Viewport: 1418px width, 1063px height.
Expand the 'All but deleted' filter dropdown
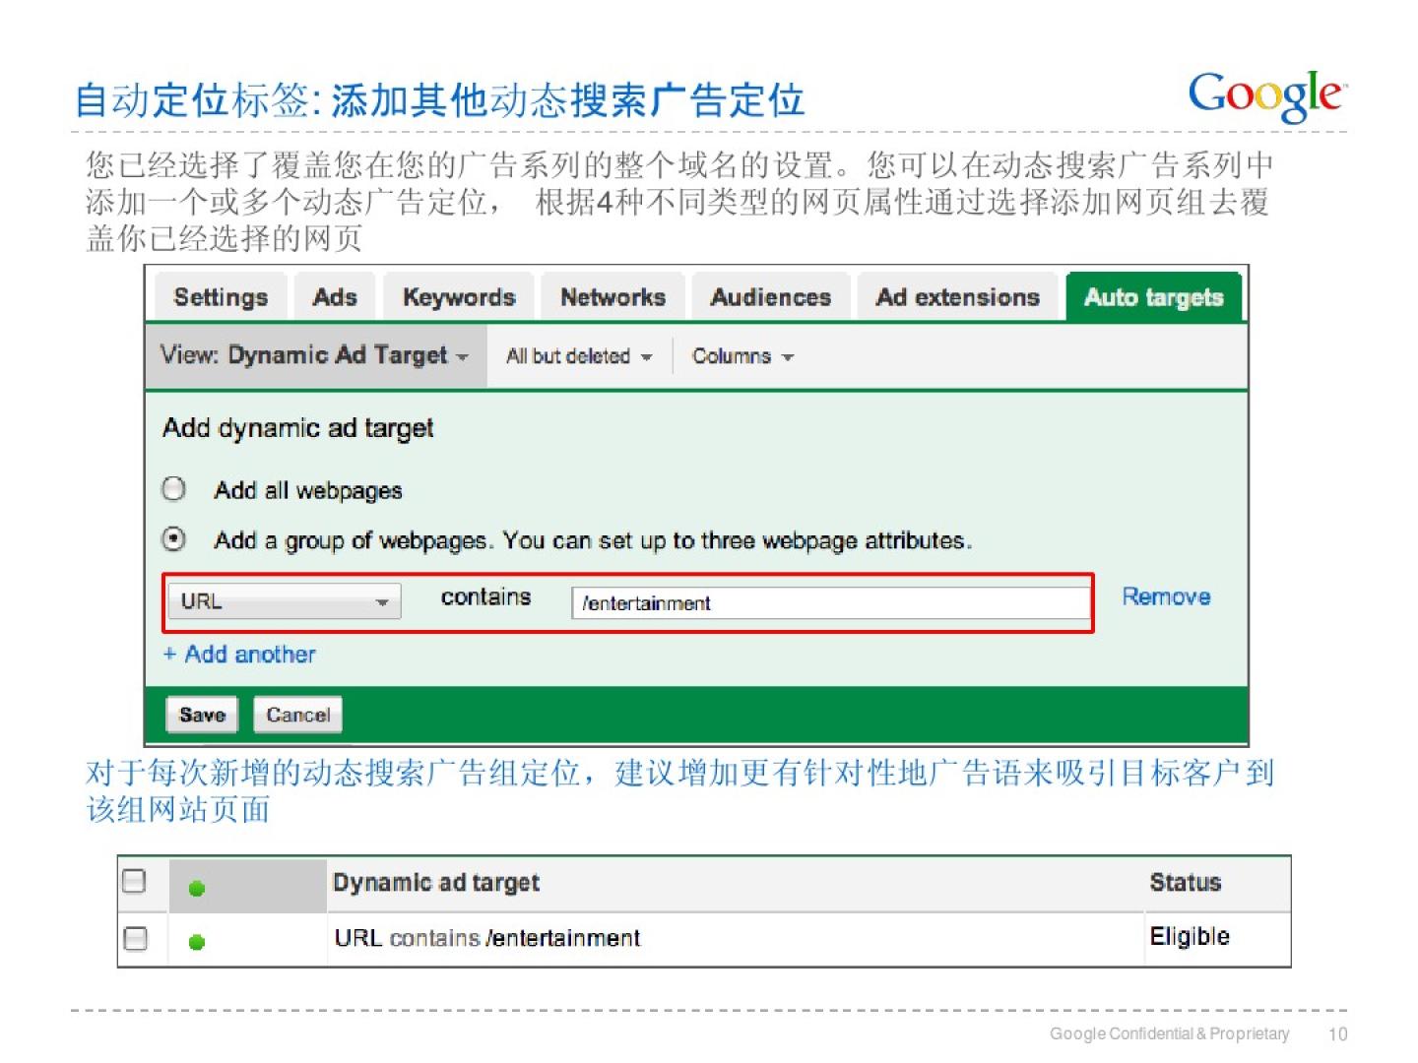[578, 356]
